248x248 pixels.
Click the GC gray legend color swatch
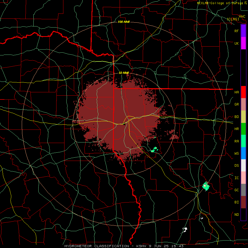tap(243, 190)
